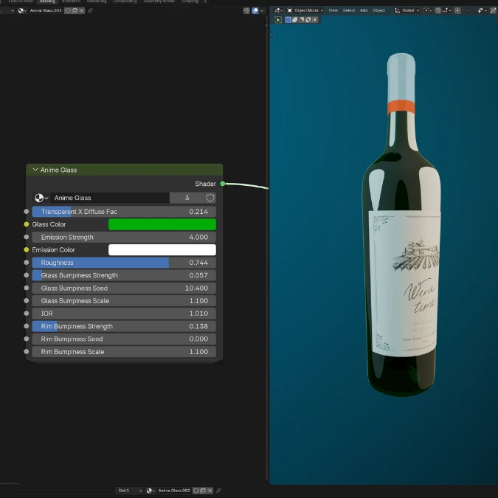Screen dimensions: 498x498
Task: Open dropdown arrow beside the backdrop icon
Action: pyautogui.click(x=262, y=10)
